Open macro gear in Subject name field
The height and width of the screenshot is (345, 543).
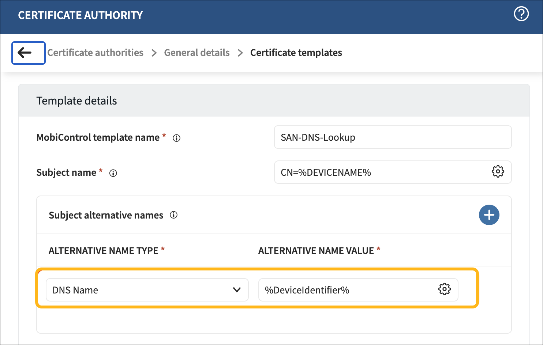point(498,172)
